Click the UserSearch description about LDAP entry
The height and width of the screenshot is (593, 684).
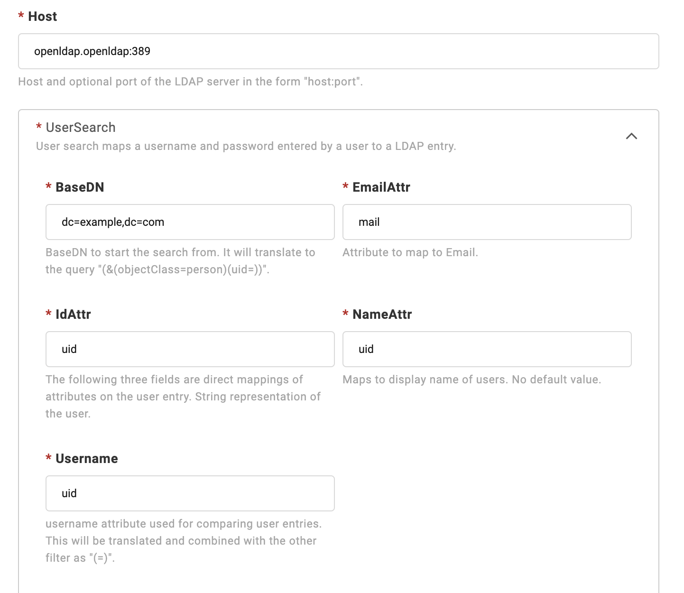pos(246,146)
